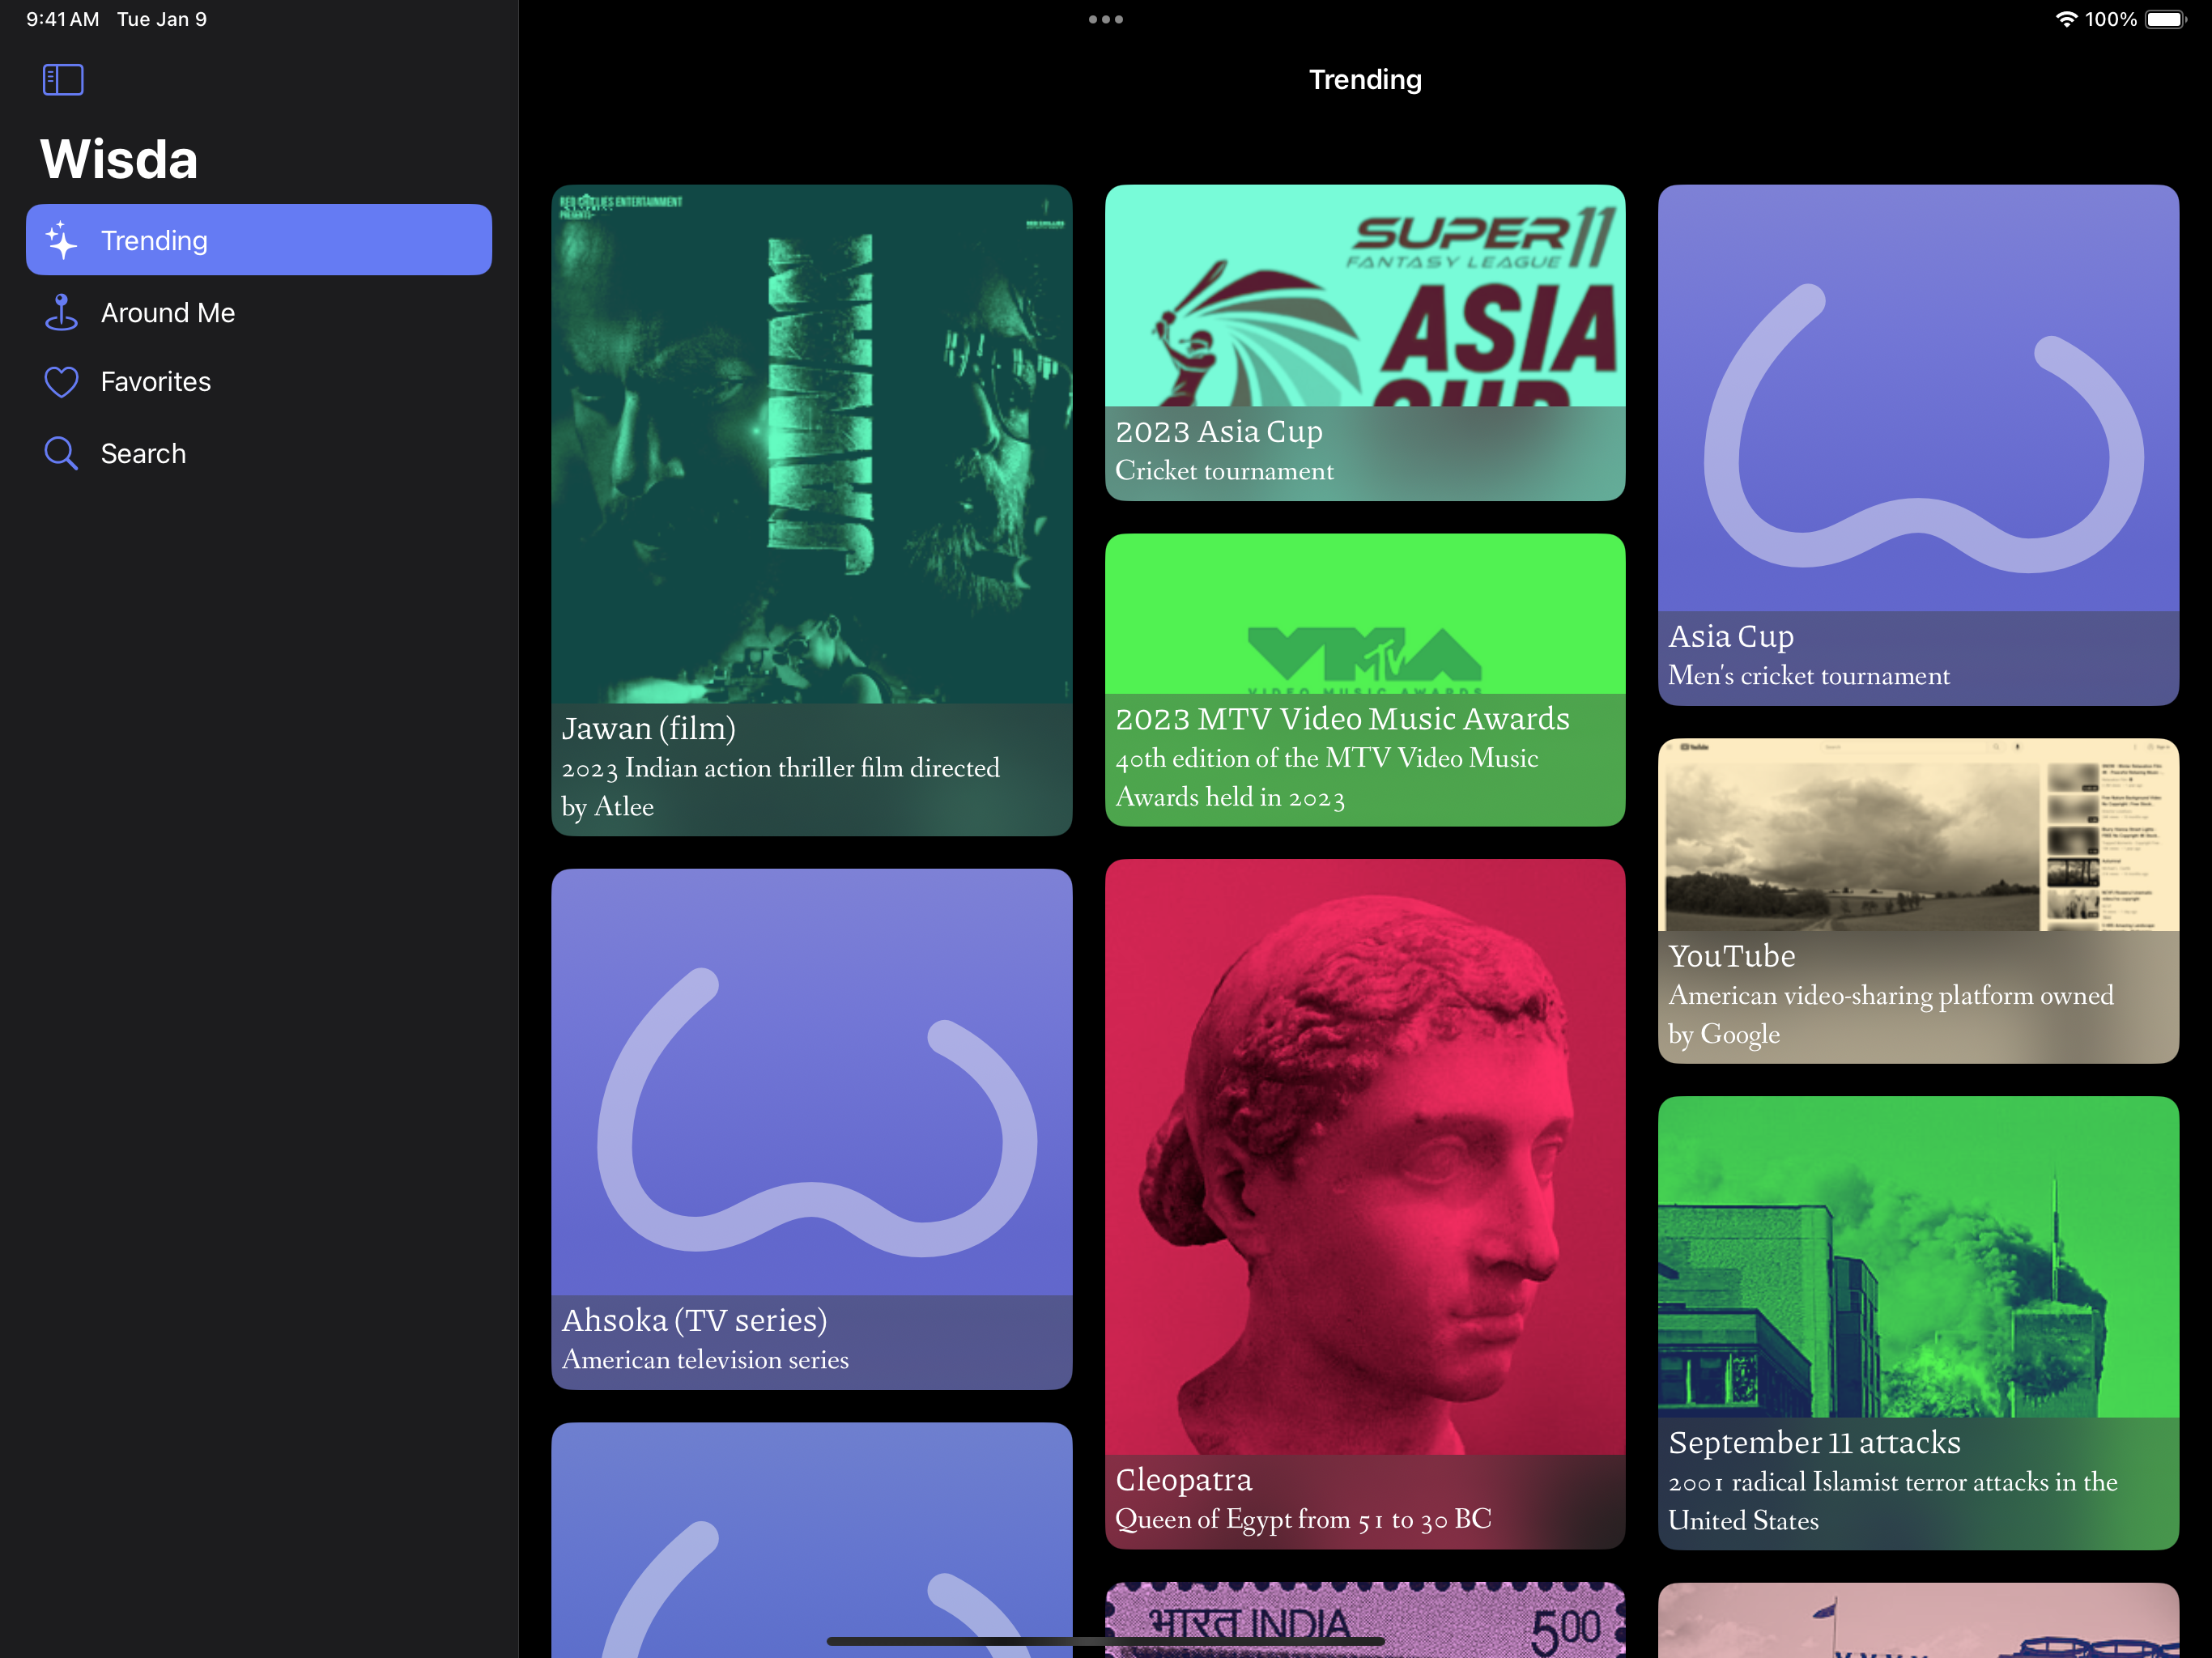The width and height of the screenshot is (2212, 1658).
Task: Tap the home indicator bar
Action: click(1106, 1641)
